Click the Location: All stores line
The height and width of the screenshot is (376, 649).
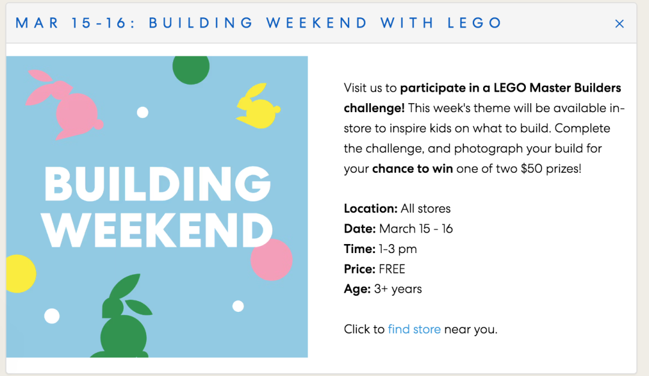click(x=397, y=209)
